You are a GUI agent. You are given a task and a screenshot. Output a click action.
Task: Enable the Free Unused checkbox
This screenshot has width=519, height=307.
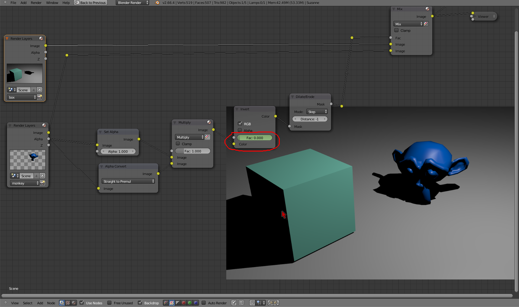(109, 303)
